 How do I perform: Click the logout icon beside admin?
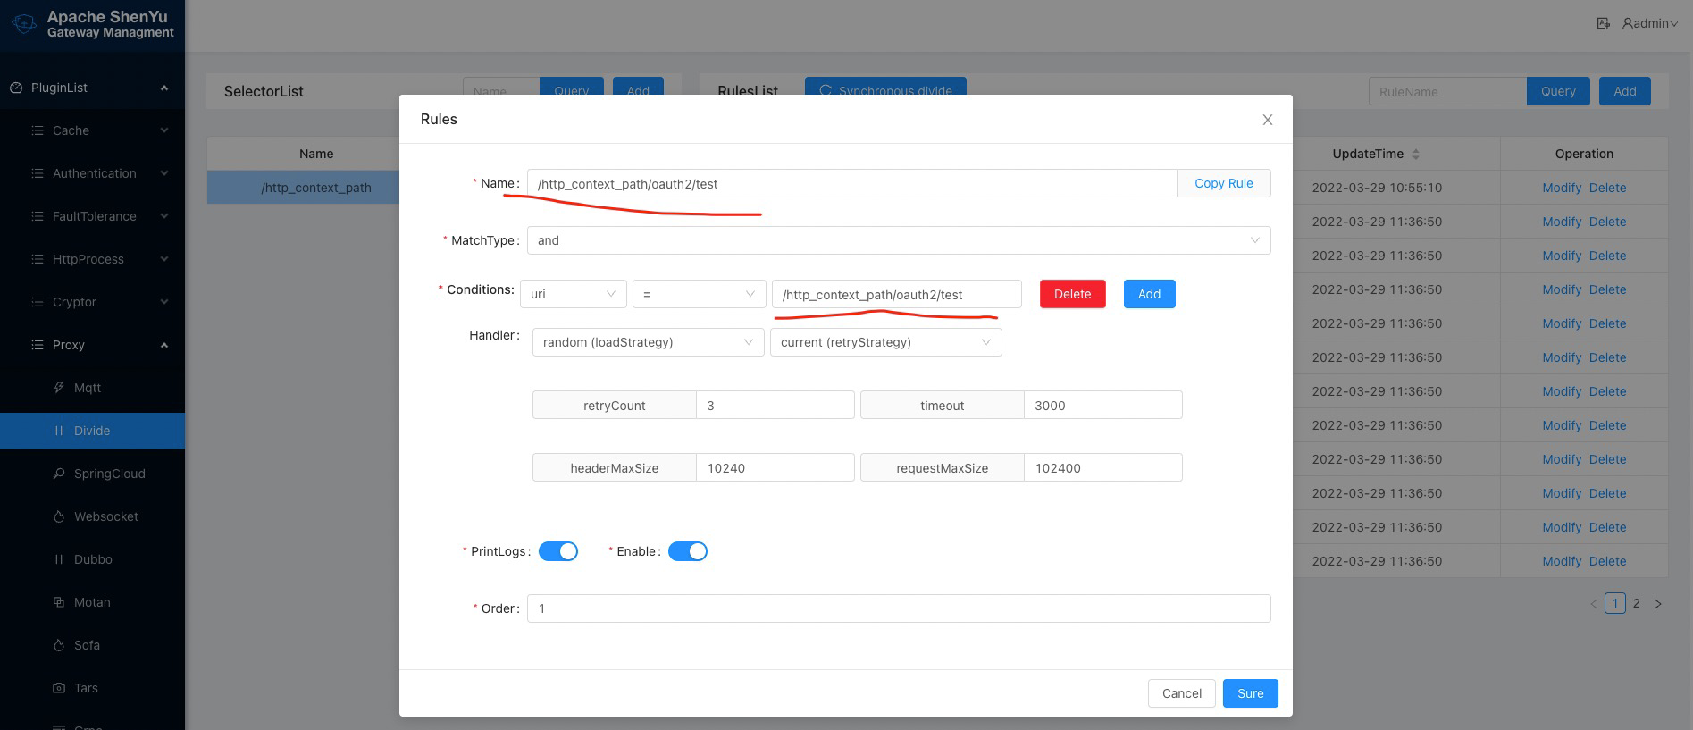coord(1603,23)
